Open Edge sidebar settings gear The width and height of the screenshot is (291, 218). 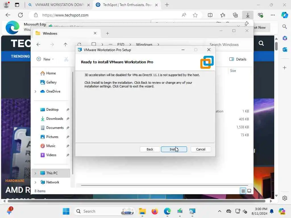285,198
